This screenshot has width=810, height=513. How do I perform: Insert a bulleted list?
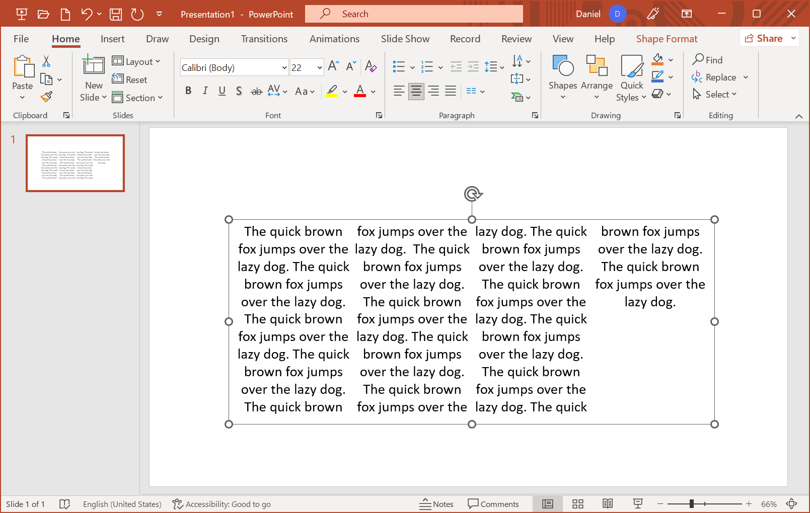point(399,67)
